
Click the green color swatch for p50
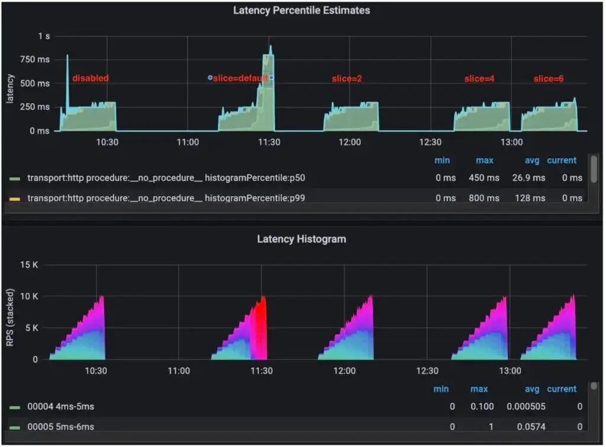15,178
